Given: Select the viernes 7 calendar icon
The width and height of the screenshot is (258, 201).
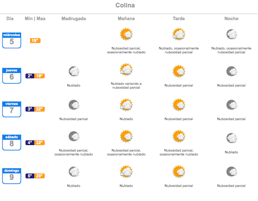Looking at the screenshot, I should click(x=11, y=109).
